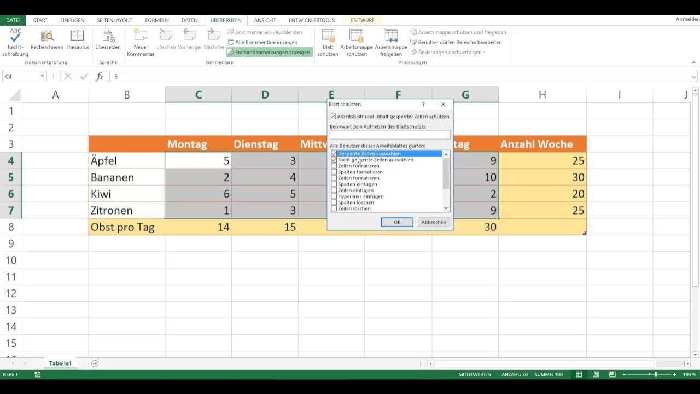Insert a Neuer Kommentar
This screenshot has height=394, width=700.
[141, 43]
